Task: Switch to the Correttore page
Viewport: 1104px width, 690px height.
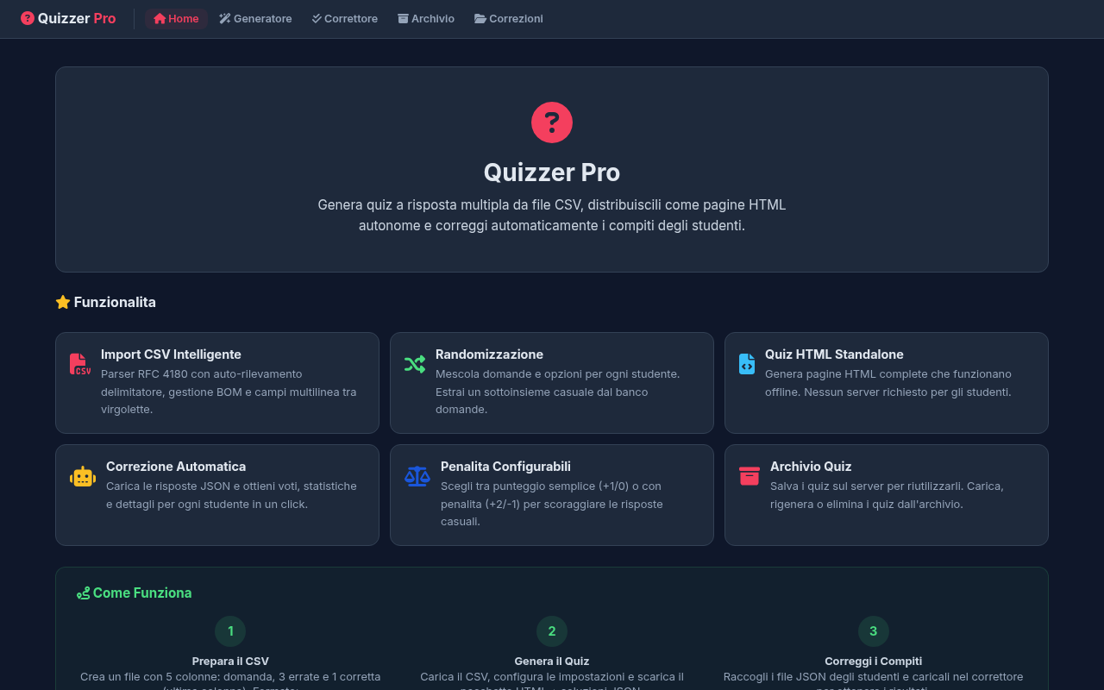Action: click(345, 18)
